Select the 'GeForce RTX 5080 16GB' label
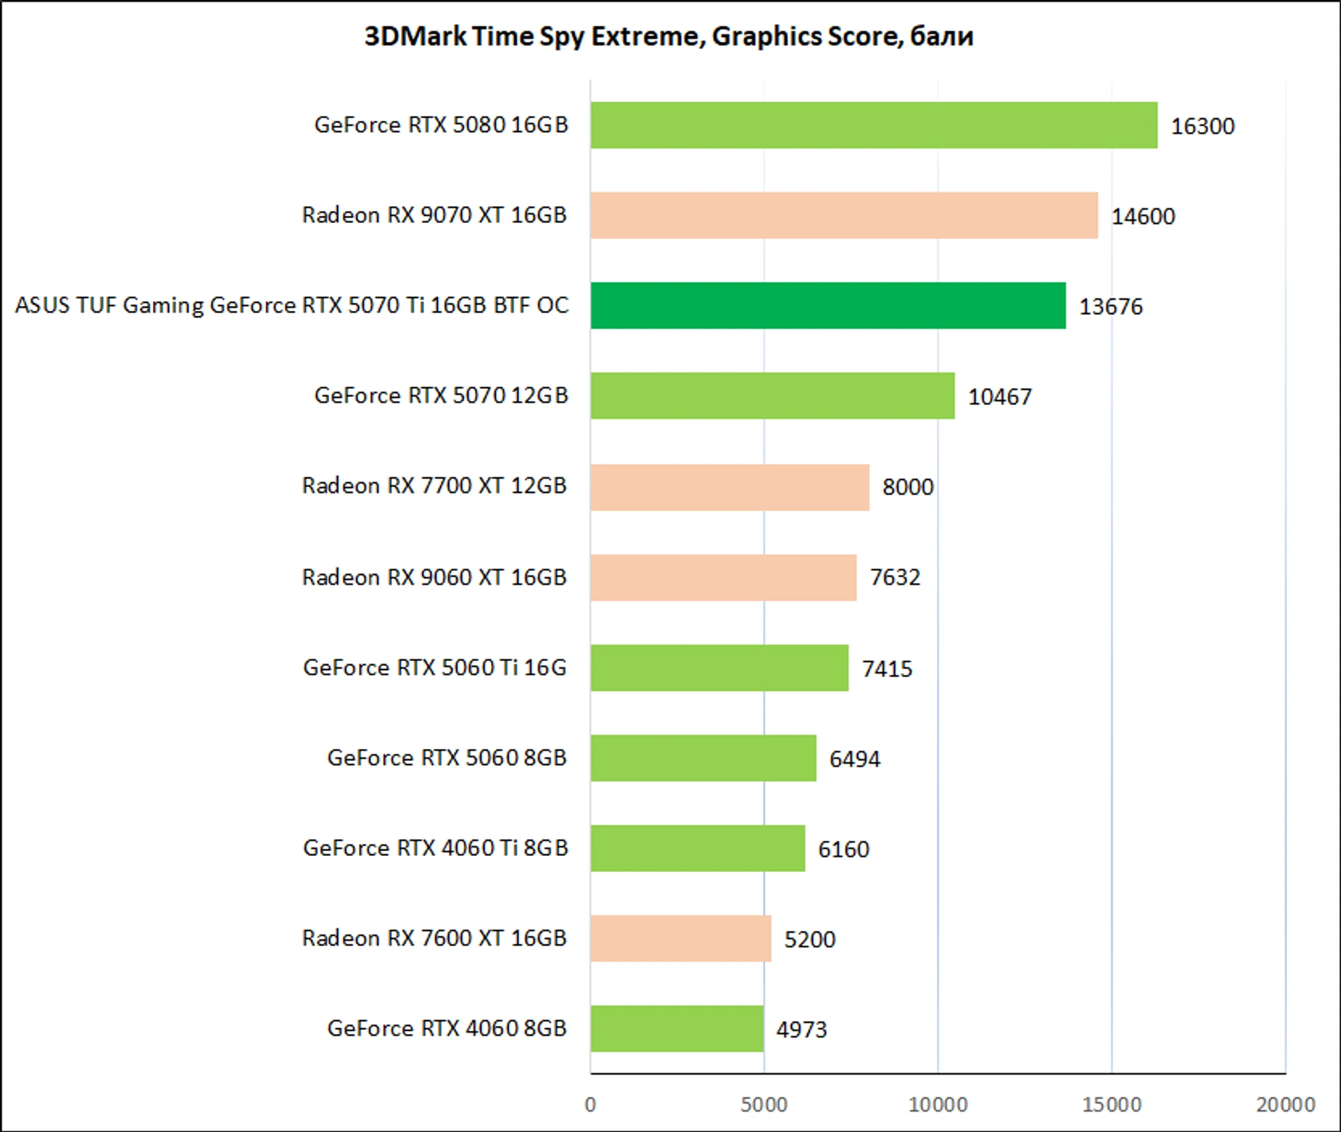The width and height of the screenshot is (1341, 1132). pos(441,125)
